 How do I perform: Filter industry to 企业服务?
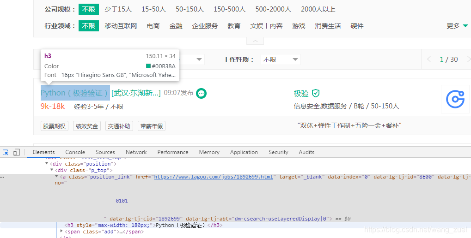[205, 26]
